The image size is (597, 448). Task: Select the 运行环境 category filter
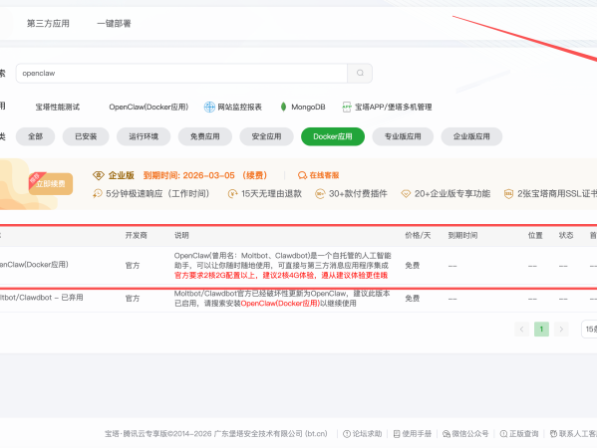click(144, 136)
